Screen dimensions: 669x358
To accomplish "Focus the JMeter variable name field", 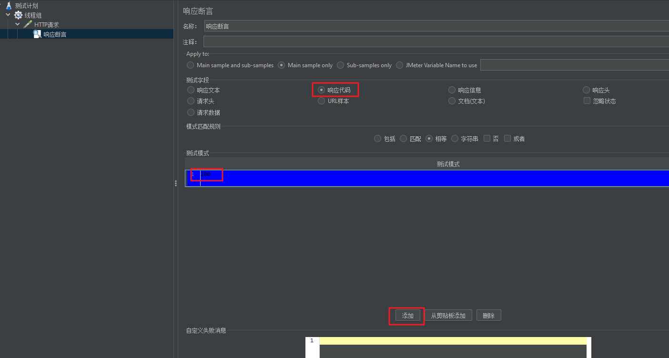I will tap(575, 65).
